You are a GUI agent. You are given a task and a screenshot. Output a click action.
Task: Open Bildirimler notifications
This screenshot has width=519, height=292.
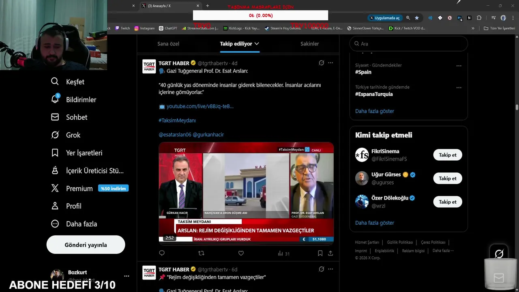[73, 99]
